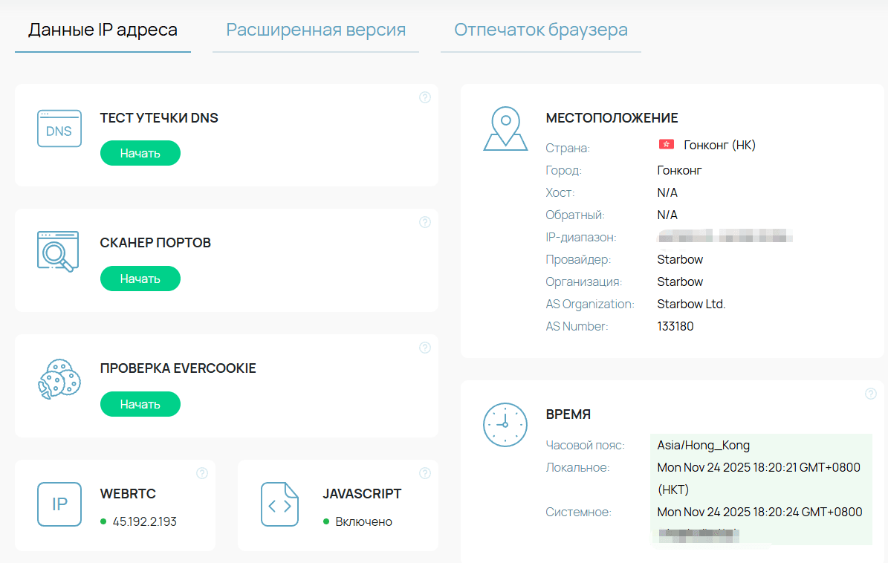This screenshot has height=563, width=888.
Task: Open the Отпечаток браузера tab
Action: coord(541,30)
